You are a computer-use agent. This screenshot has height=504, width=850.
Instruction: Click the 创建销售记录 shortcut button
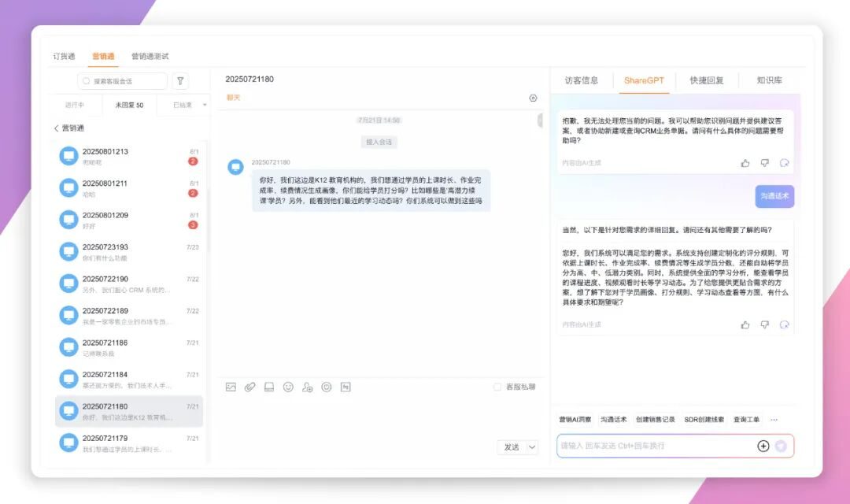click(655, 420)
